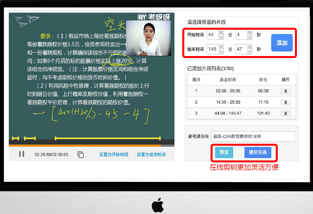Image resolution: width=313 pixels, height=214 pixels.
Task: Click the end time seconds field showing 47
Action: (x=241, y=49)
